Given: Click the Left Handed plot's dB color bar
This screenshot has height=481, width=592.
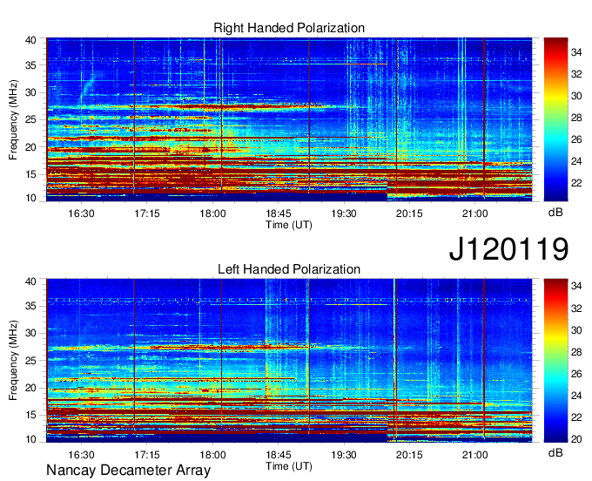Looking at the screenshot, I should pos(555,361).
